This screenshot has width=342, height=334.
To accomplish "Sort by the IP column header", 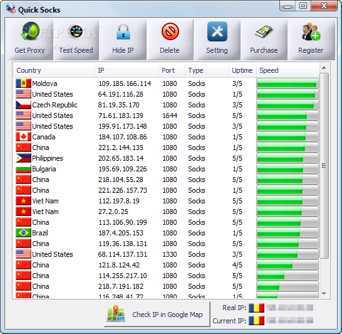I will (127, 70).
